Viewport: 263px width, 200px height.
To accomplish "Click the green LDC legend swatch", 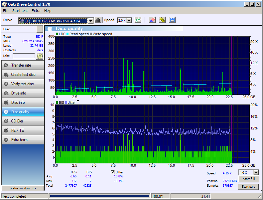I will pyautogui.click(x=57, y=34).
